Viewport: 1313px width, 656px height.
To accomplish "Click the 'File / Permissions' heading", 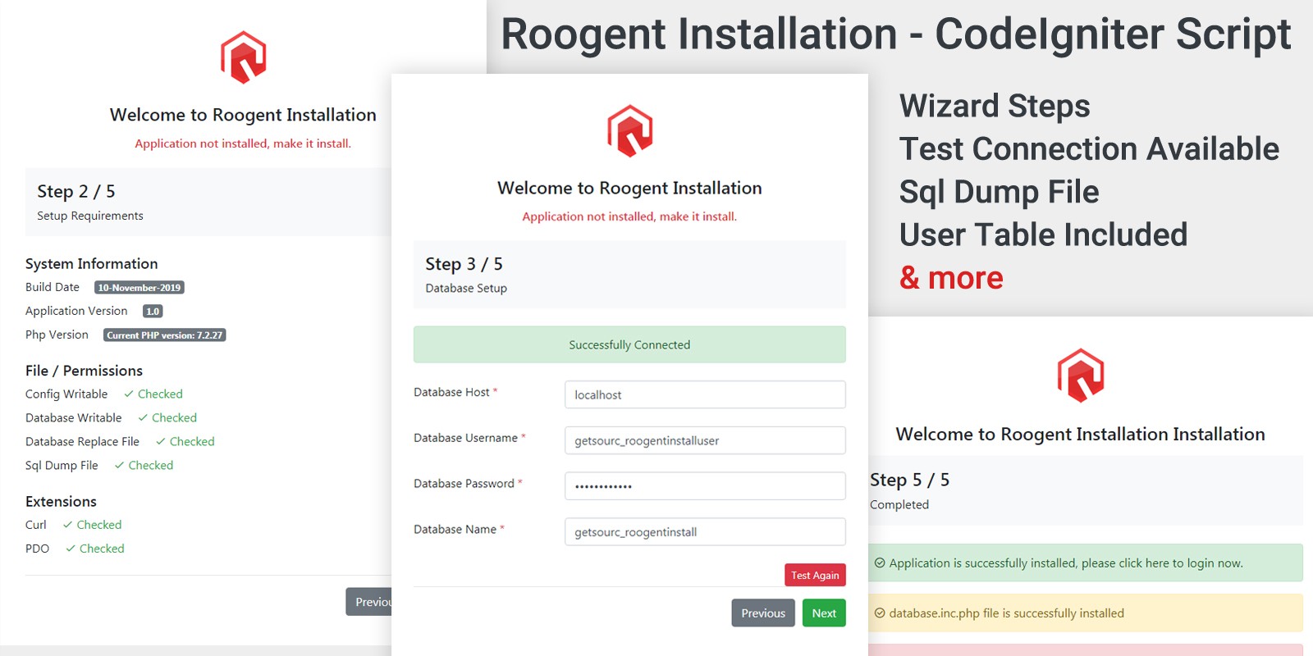I will (x=84, y=371).
